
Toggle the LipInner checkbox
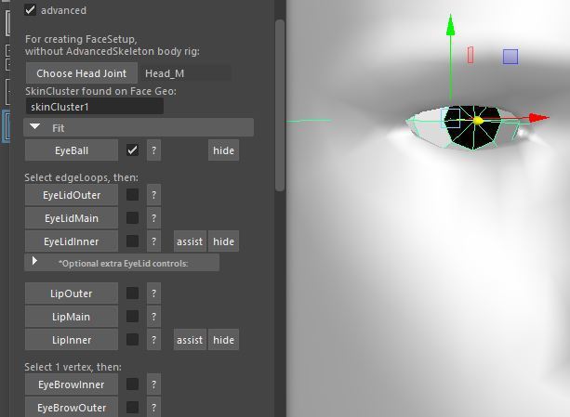tap(132, 339)
